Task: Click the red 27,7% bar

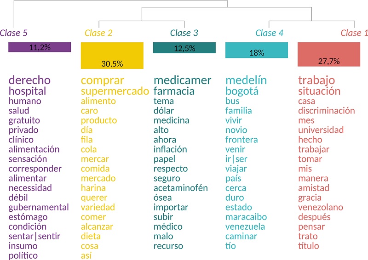Action: click(329, 54)
